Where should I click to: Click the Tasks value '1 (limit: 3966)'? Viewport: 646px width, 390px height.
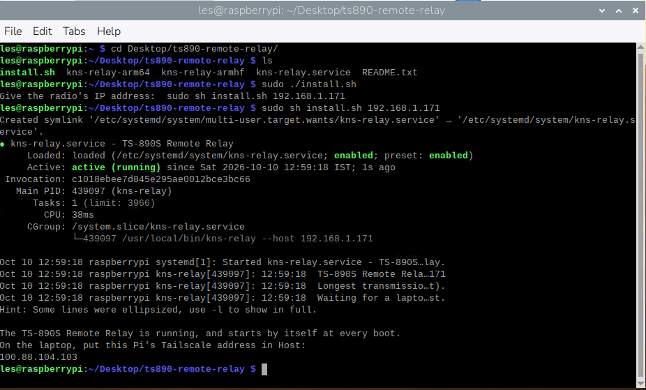pyautogui.click(x=113, y=203)
